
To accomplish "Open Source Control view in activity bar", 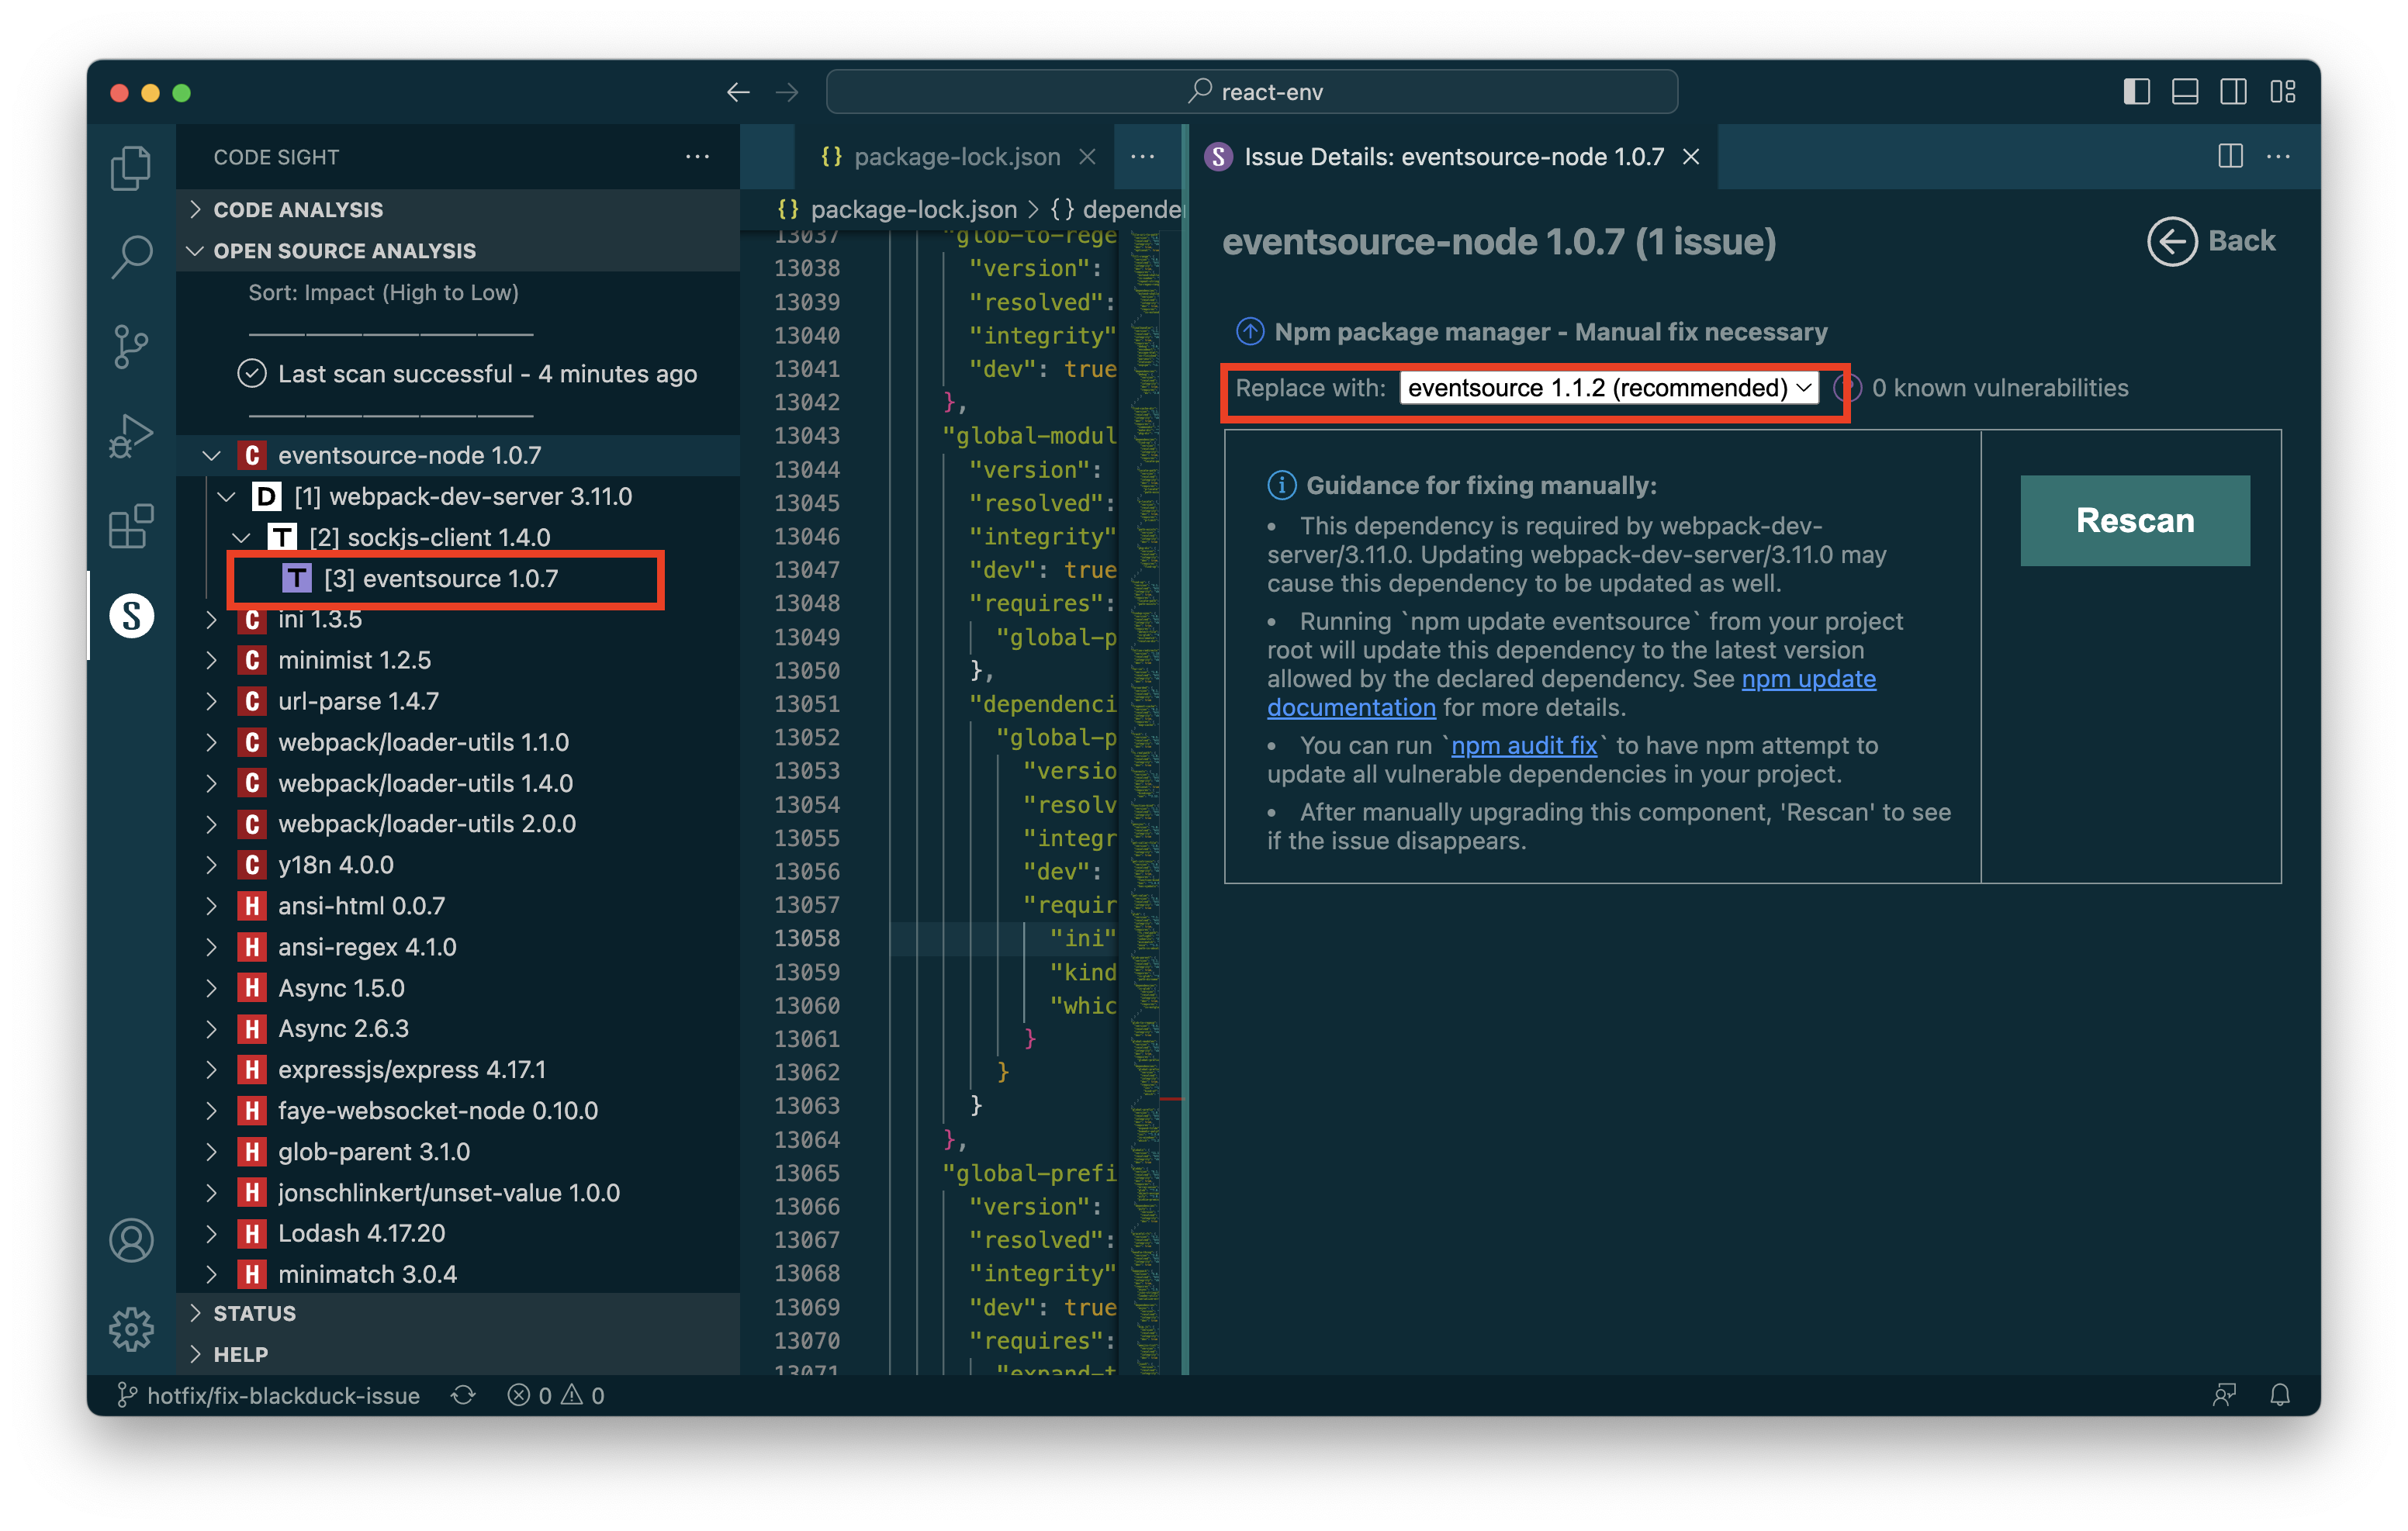I will pyautogui.click(x=131, y=347).
